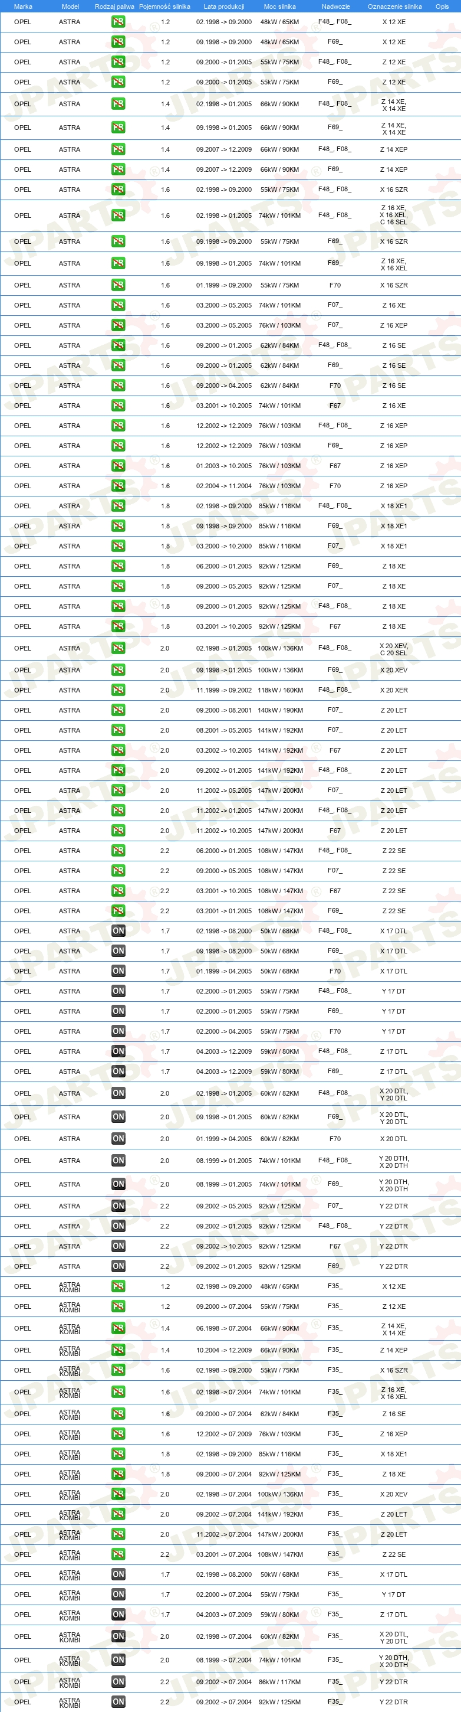Click petrol icon in Astra Kombi Z 12 XE row

pos(118,1306)
